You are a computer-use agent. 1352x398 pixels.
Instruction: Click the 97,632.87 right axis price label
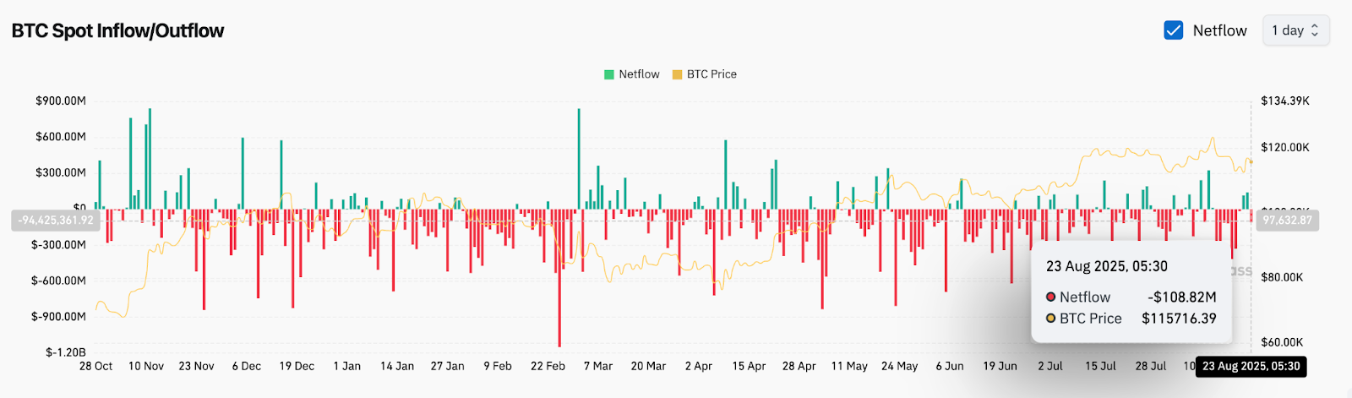click(1287, 221)
